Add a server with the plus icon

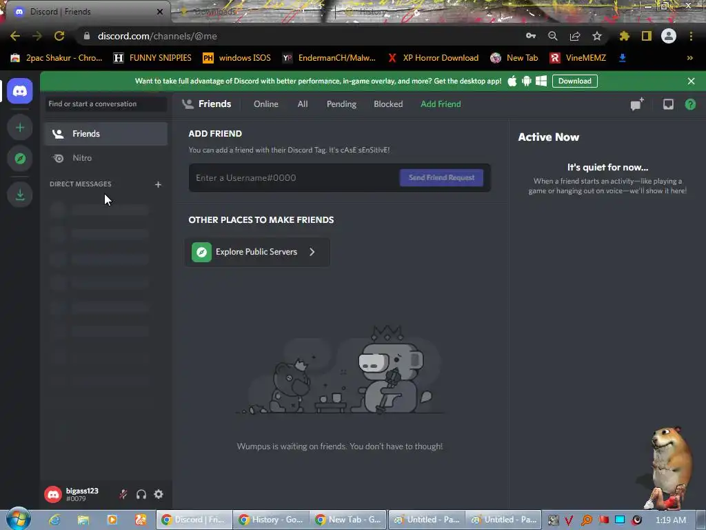(x=20, y=128)
